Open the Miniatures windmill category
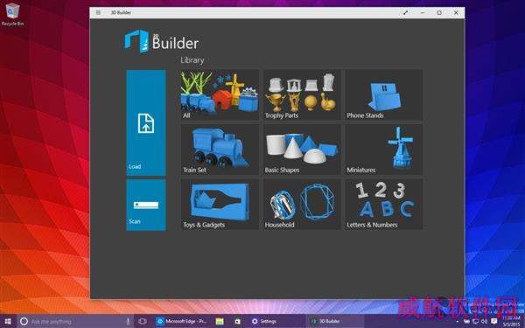This screenshot has width=525, height=328. tap(384, 150)
